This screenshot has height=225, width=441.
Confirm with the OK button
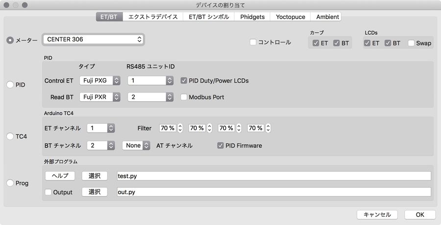point(419,215)
